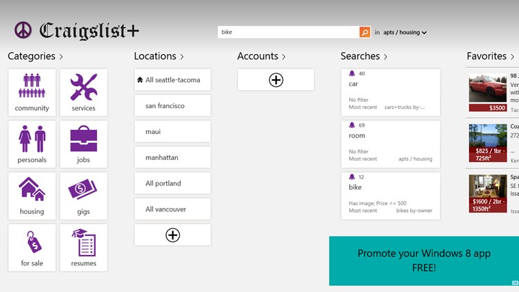Open the personals category tile
Image resolution: width=519 pixels, height=292 pixels.
pos(31,144)
